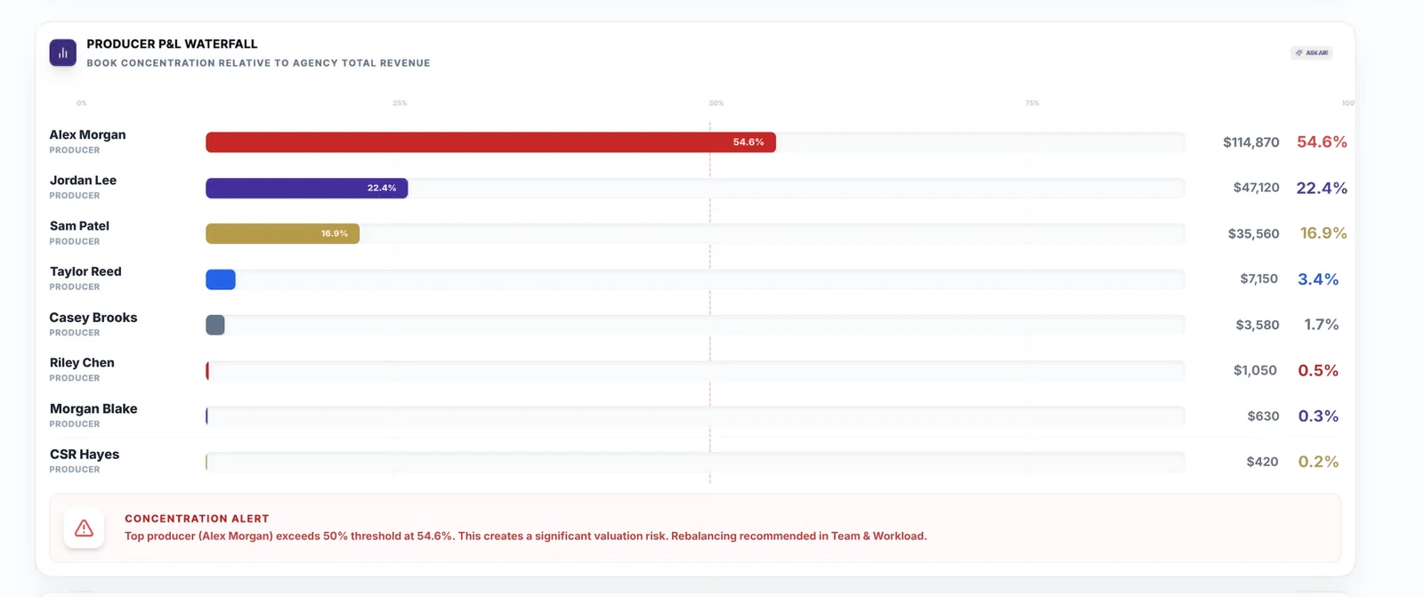Screen dimensions: 1424x597
Task: Select Riley Chen's 0.5% share figure
Action: pyautogui.click(x=1318, y=370)
